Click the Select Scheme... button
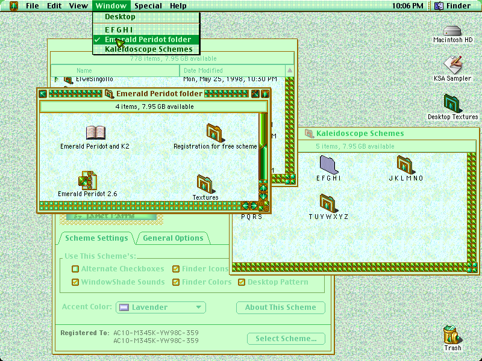Screen dimensions: 482x361 point(286,339)
